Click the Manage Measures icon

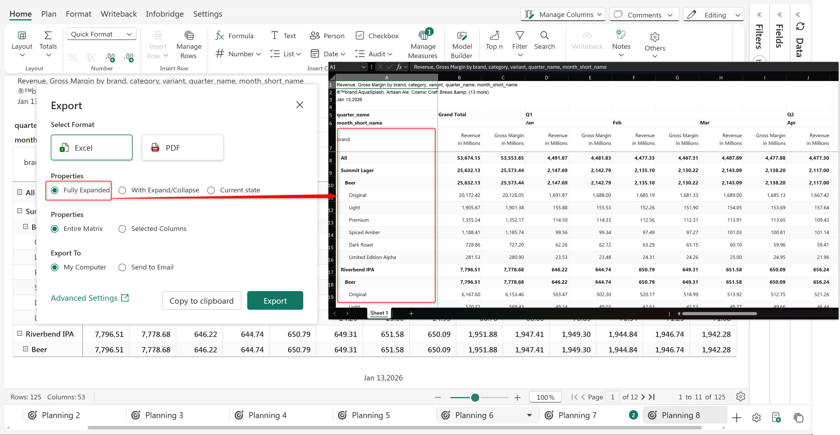point(423,35)
